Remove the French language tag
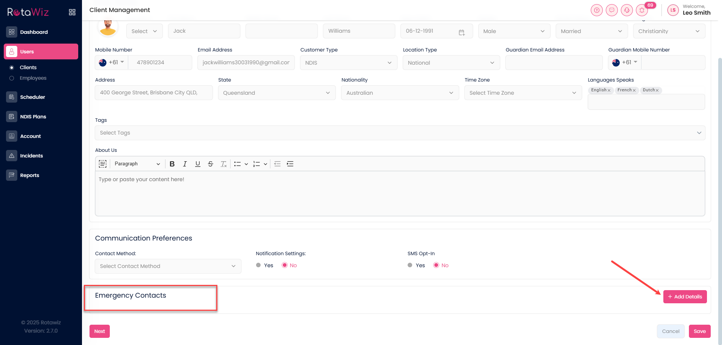722x345 pixels. tap(634, 90)
